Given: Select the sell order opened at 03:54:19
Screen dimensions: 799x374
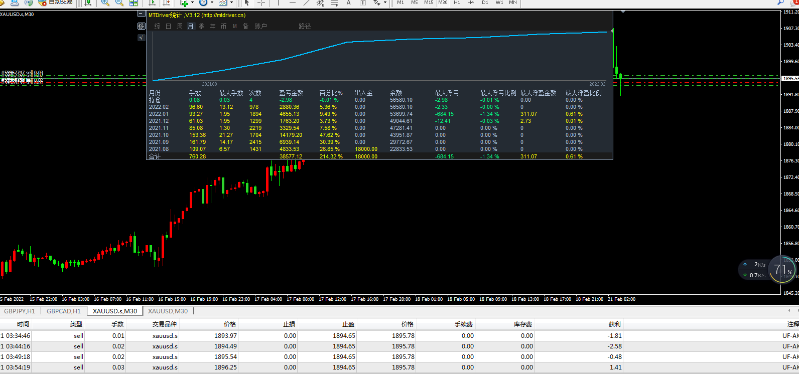Looking at the screenshot, I should tap(399, 367).
